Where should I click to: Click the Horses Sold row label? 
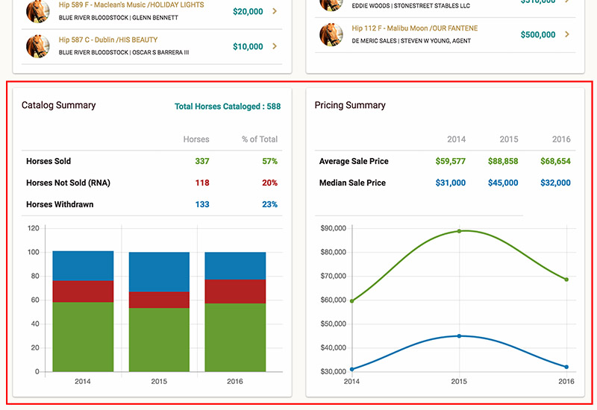click(49, 161)
